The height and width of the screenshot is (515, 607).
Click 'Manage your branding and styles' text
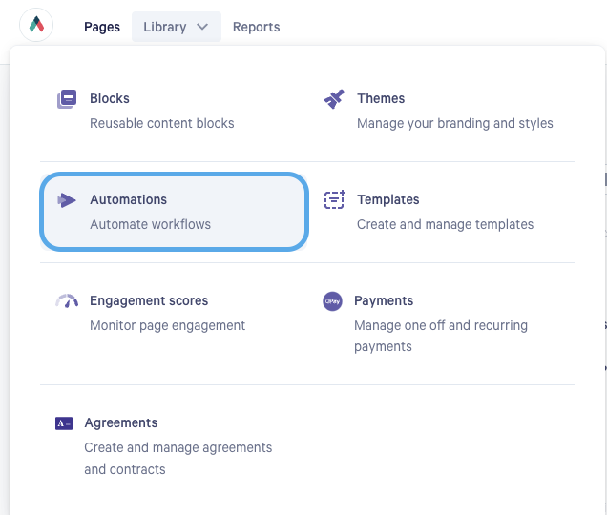point(455,123)
